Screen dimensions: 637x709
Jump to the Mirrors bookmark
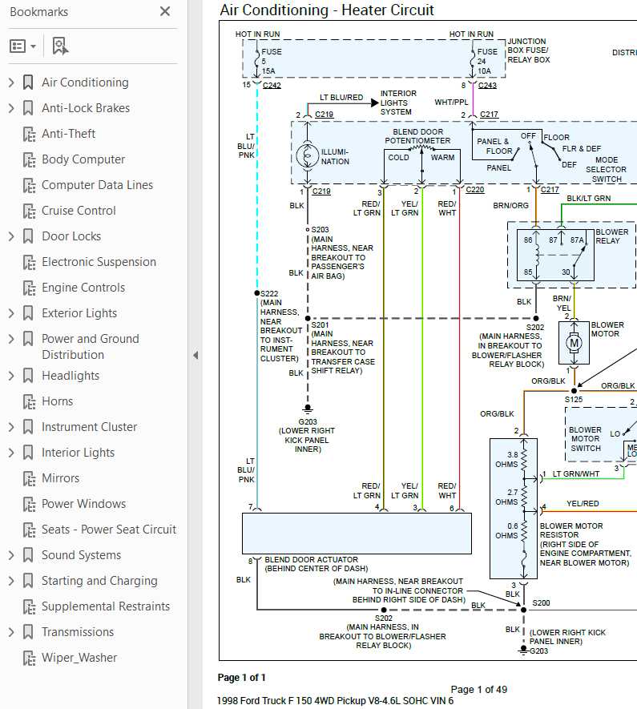[x=60, y=478]
